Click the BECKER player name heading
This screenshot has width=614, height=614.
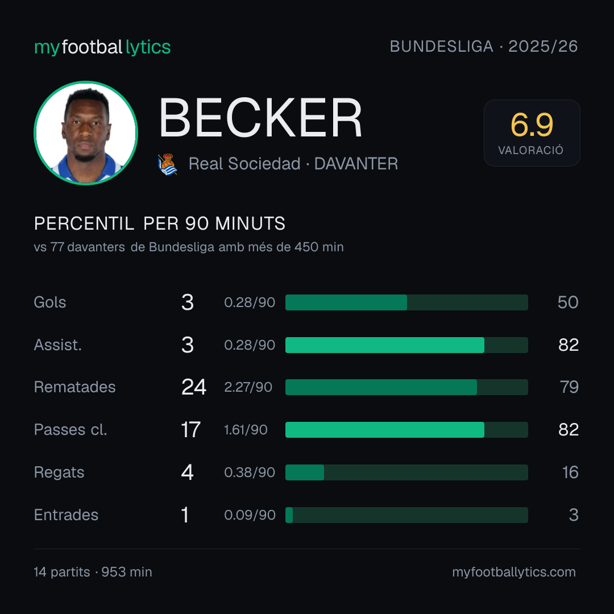coord(260,118)
